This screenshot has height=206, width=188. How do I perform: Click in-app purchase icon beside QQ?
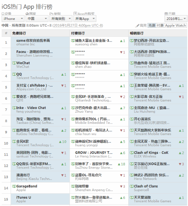14,74
